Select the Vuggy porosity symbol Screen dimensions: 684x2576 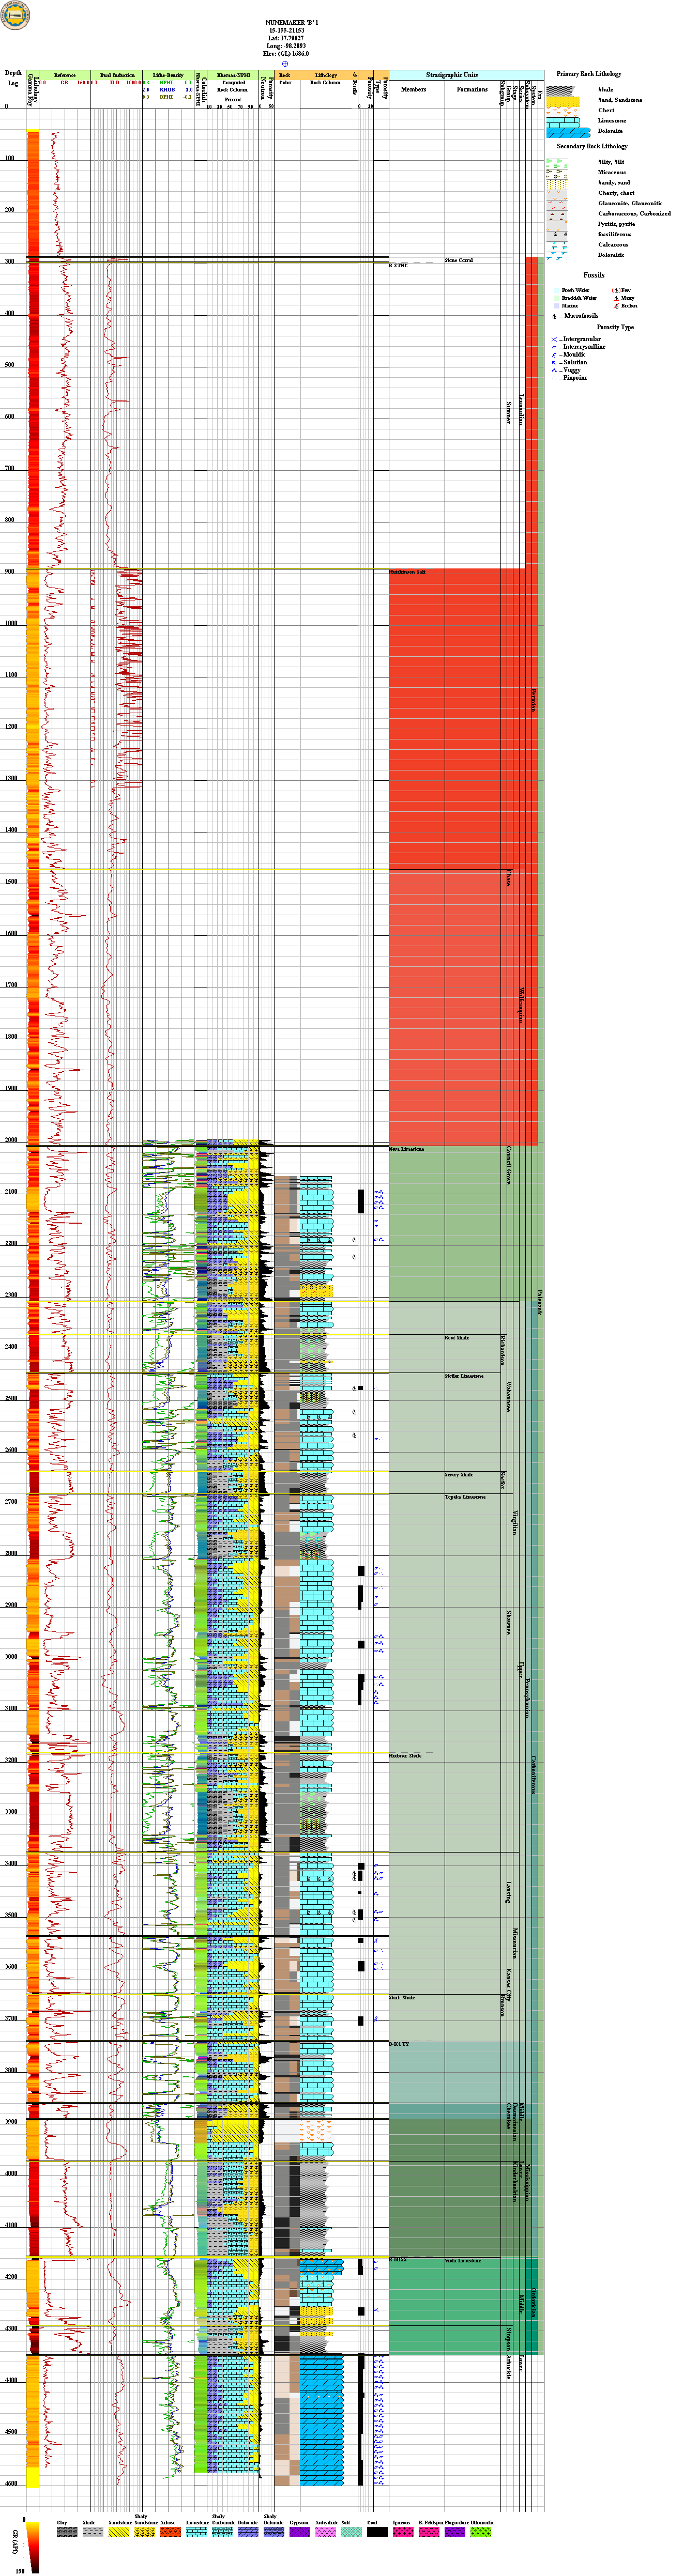pyautogui.click(x=554, y=370)
